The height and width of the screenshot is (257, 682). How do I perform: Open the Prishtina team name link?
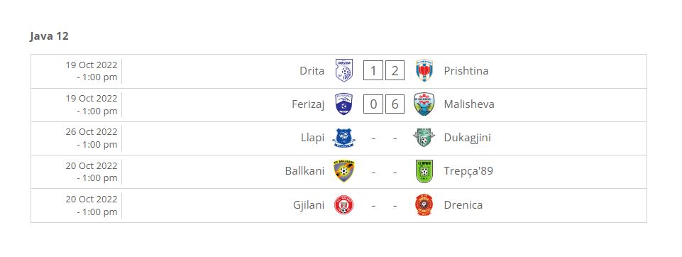(x=466, y=71)
